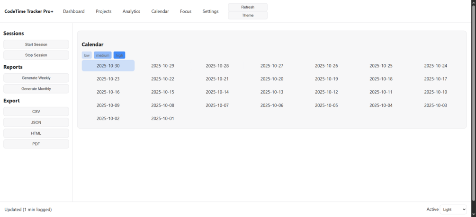Select calendar date 2025-10-27
Screen dimensions: 476x217
point(272,66)
